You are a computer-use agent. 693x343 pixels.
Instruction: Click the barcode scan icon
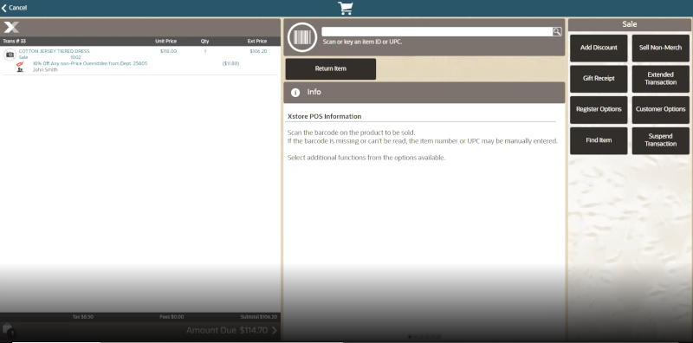coord(302,37)
